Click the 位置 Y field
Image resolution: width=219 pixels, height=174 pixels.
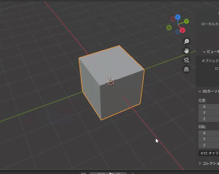pyautogui.click(x=209, y=113)
